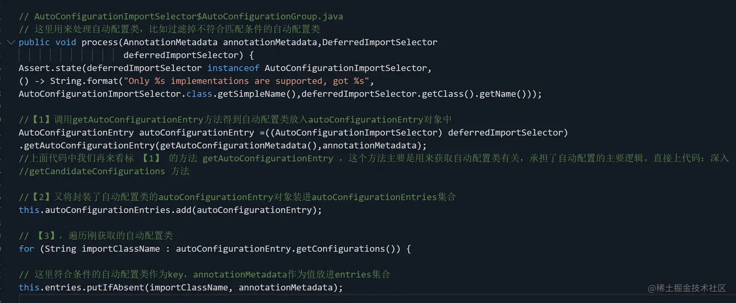Click 'DeferredImportSelector' type in method signature
This screenshot has width=736, height=303.
tap(380, 42)
